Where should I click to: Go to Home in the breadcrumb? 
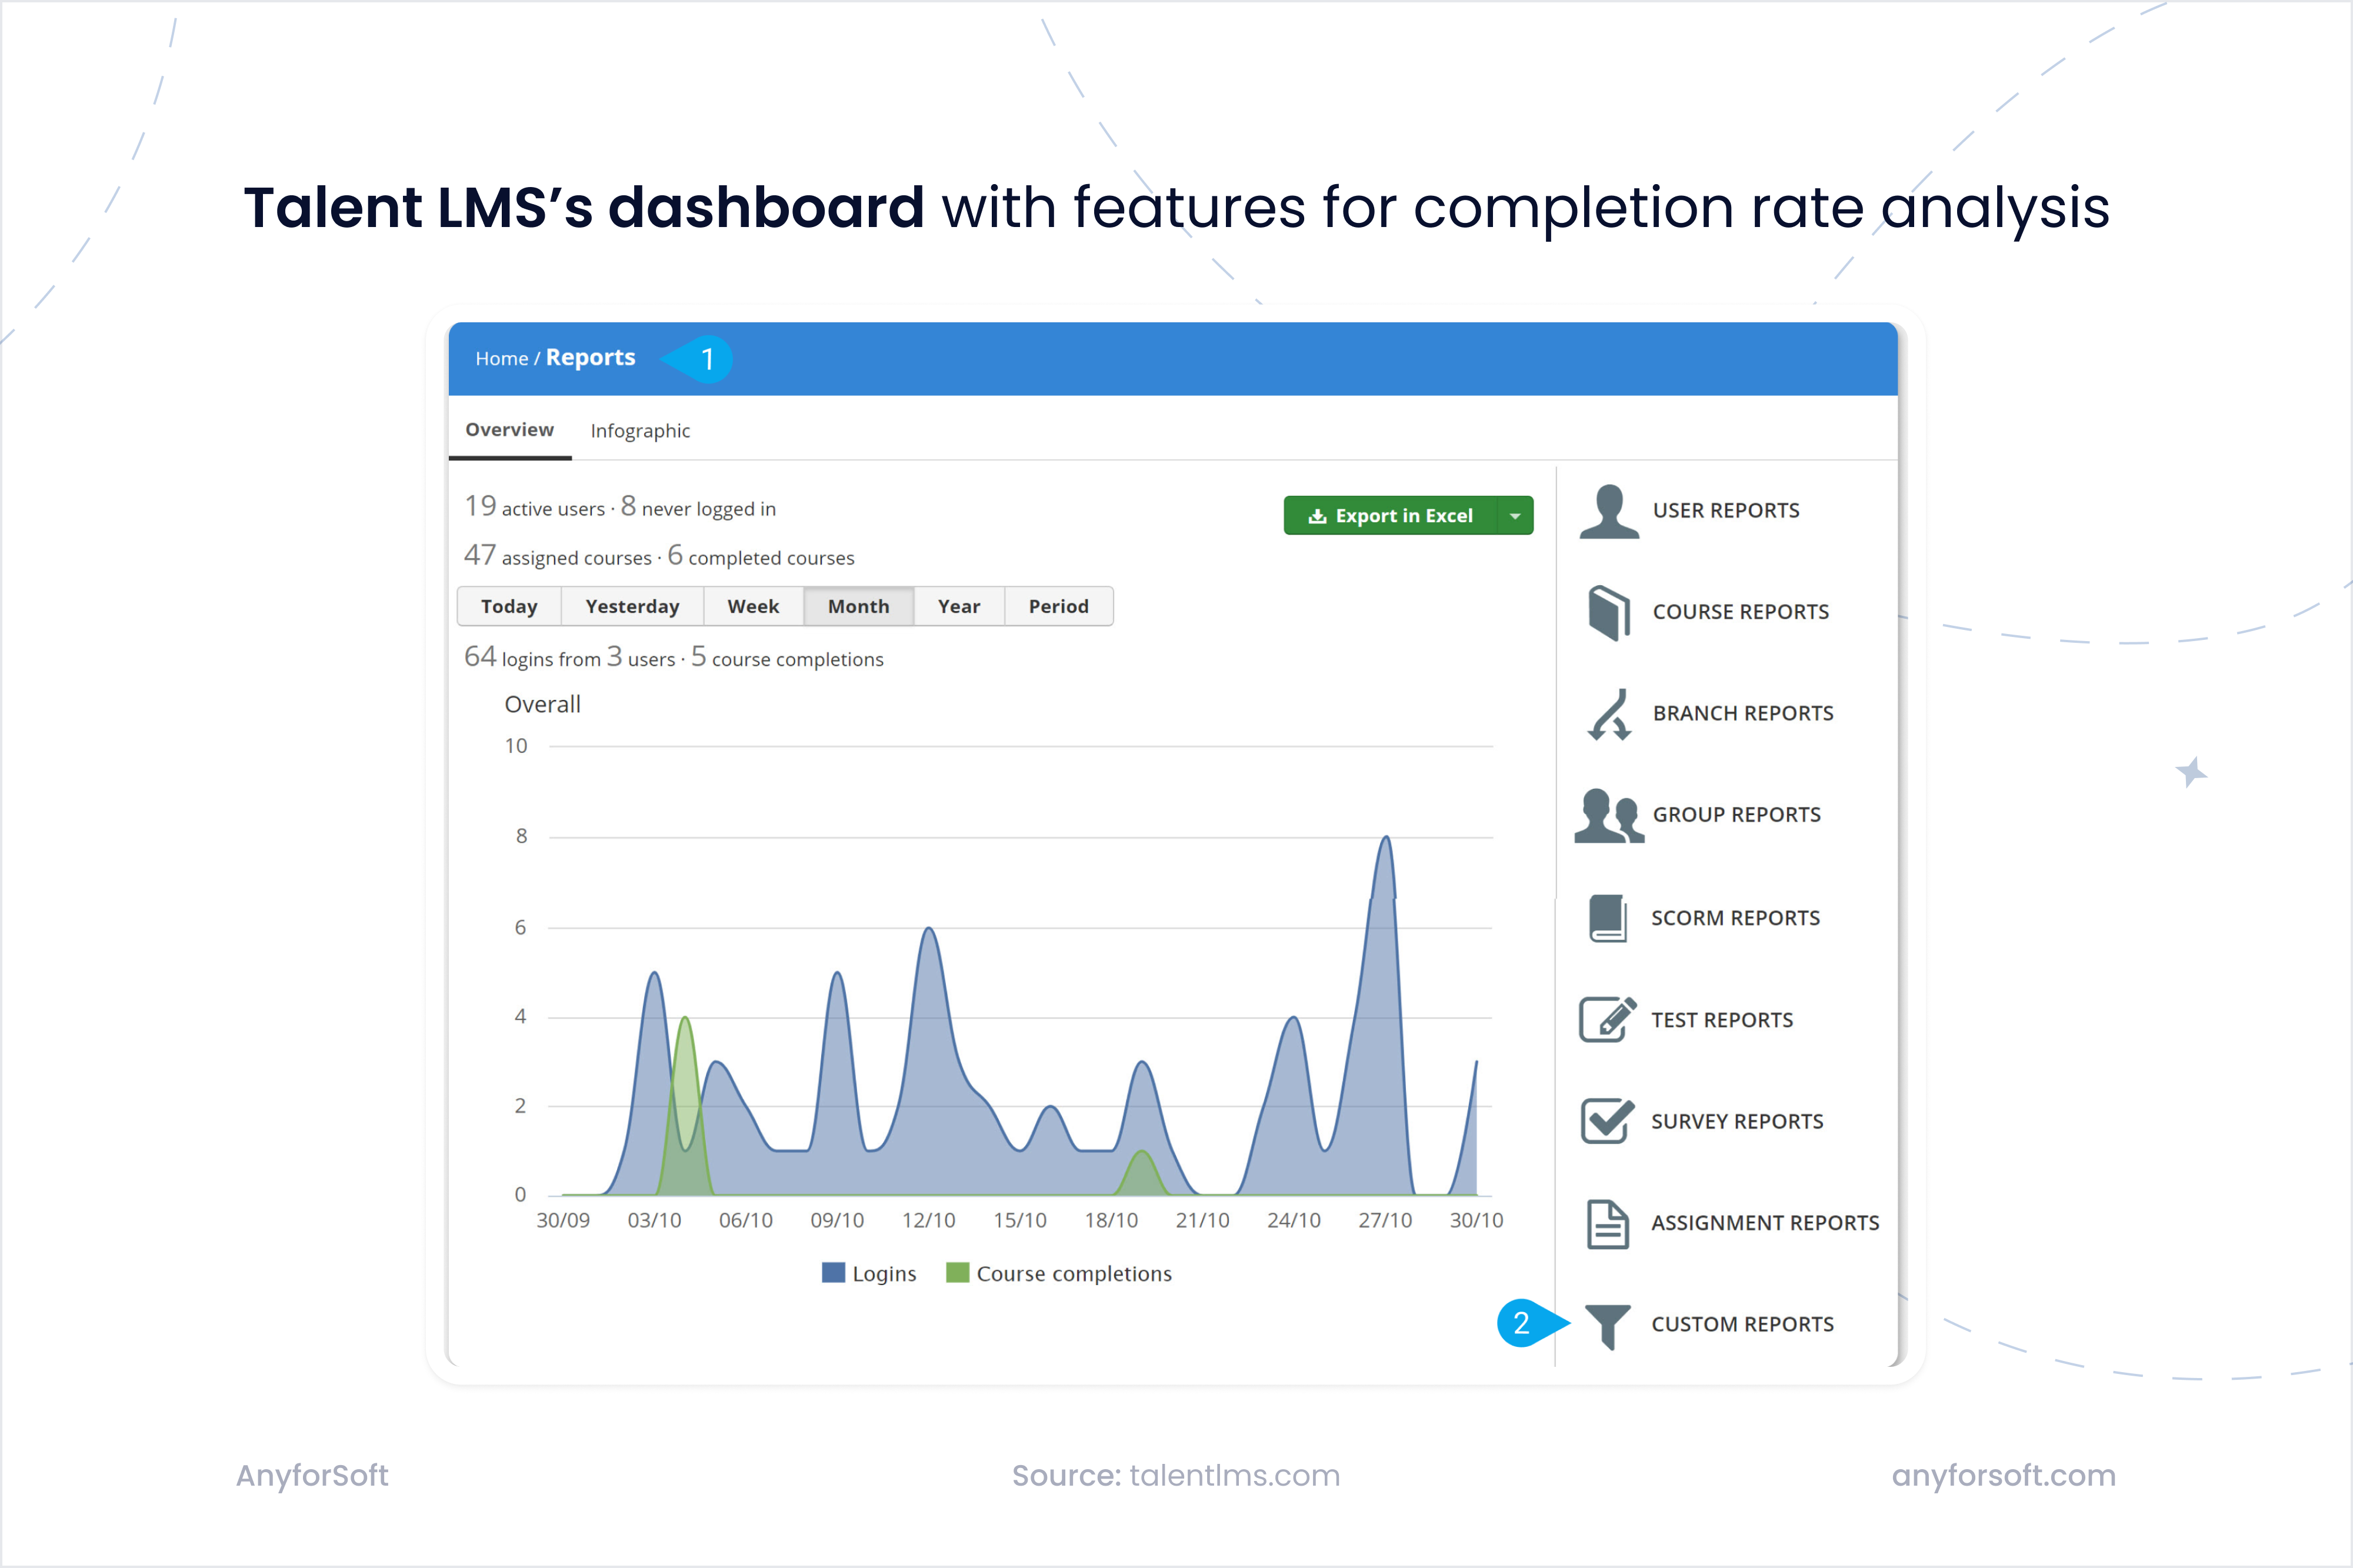[x=501, y=359]
